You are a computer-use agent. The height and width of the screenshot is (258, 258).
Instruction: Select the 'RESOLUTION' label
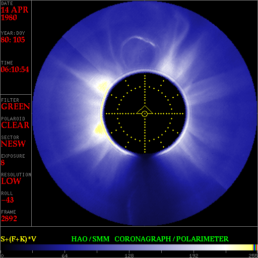[x=16, y=174]
